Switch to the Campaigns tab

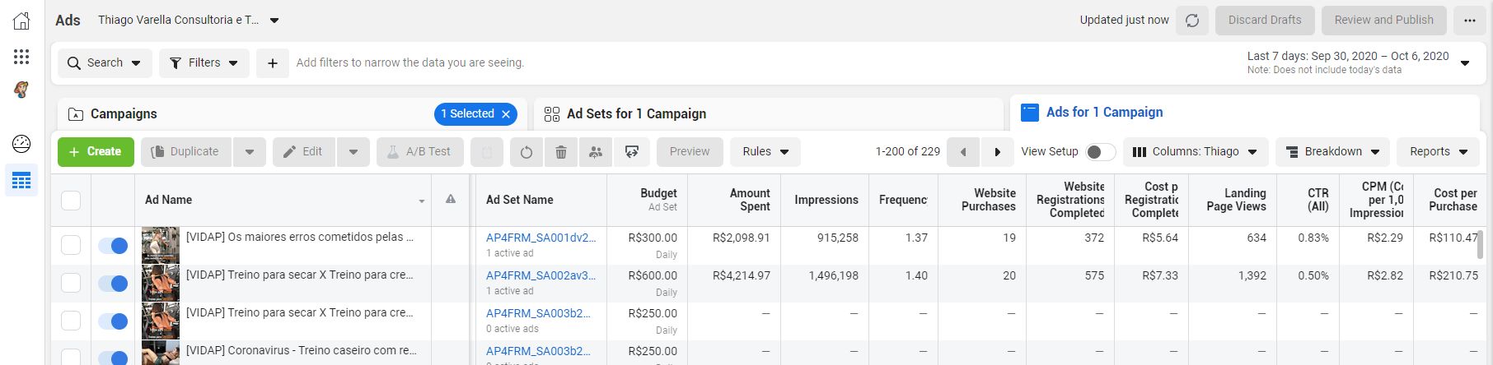pyautogui.click(x=124, y=114)
